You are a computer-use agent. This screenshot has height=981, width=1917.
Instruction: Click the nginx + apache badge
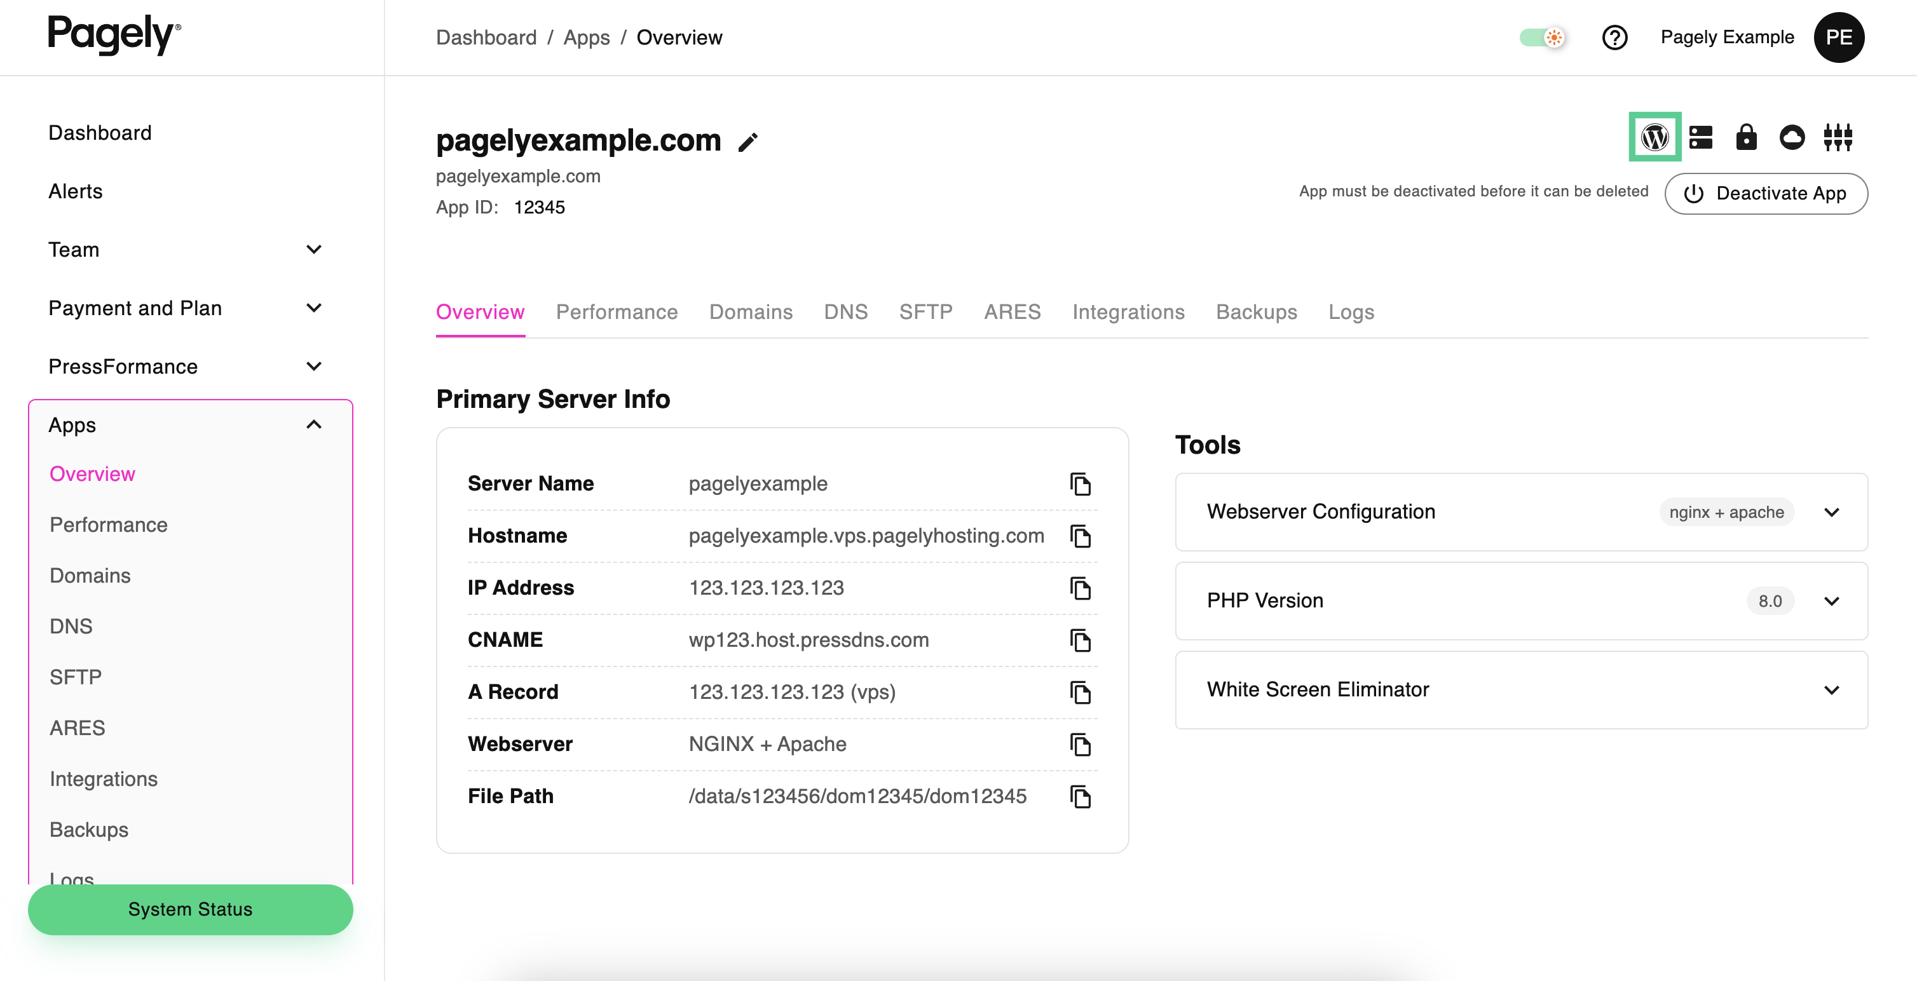pyautogui.click(x=1726, y=511)
